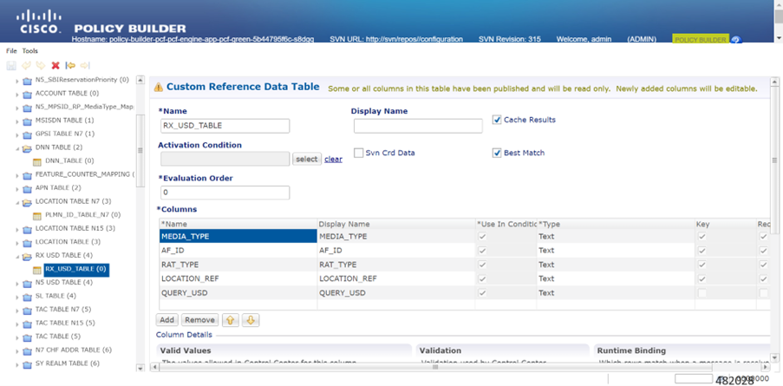
Task: Expand the LOCATION TABLE N15 node
Action: point(17,229)
